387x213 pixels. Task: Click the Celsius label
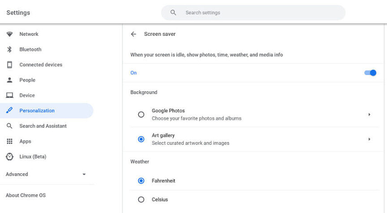point(160,199)
